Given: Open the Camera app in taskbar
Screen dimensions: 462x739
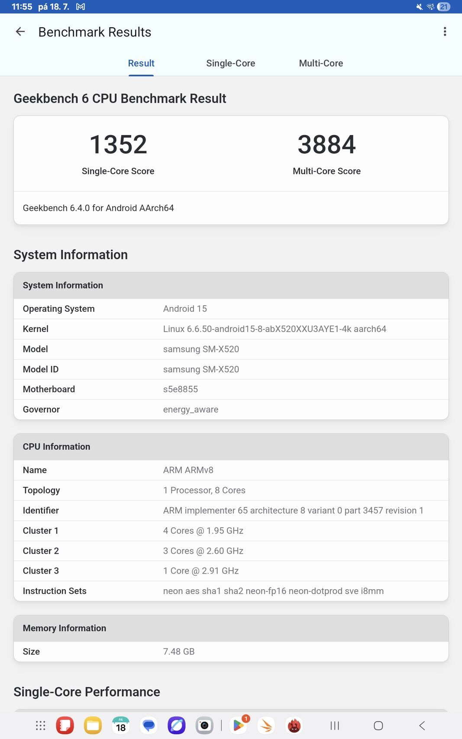Looking at the screenshot, I should pos(204,726).
